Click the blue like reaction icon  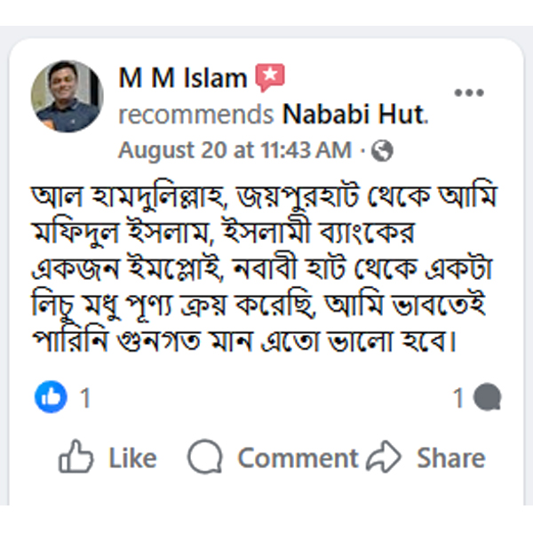click(x=52, y=398)
